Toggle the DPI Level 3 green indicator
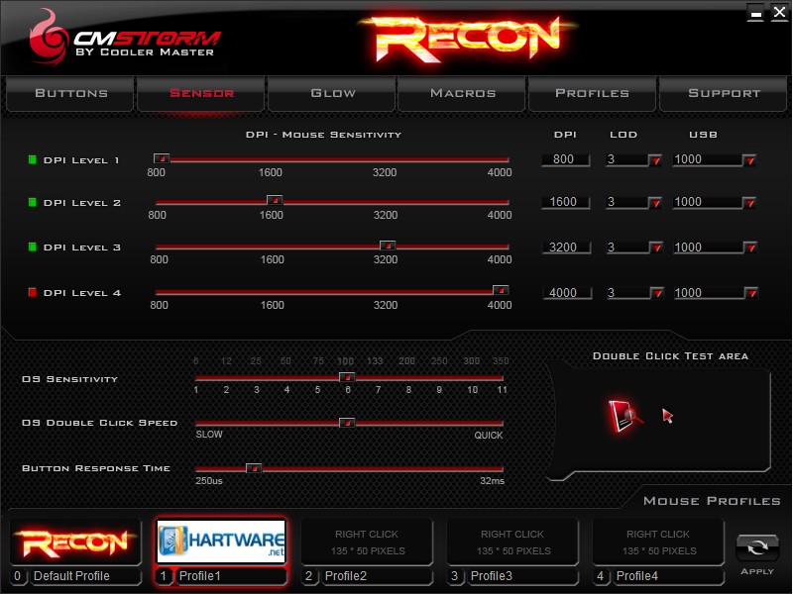Image resolution: width=793 pixels, height=594 pixels. tap(33, 247)
